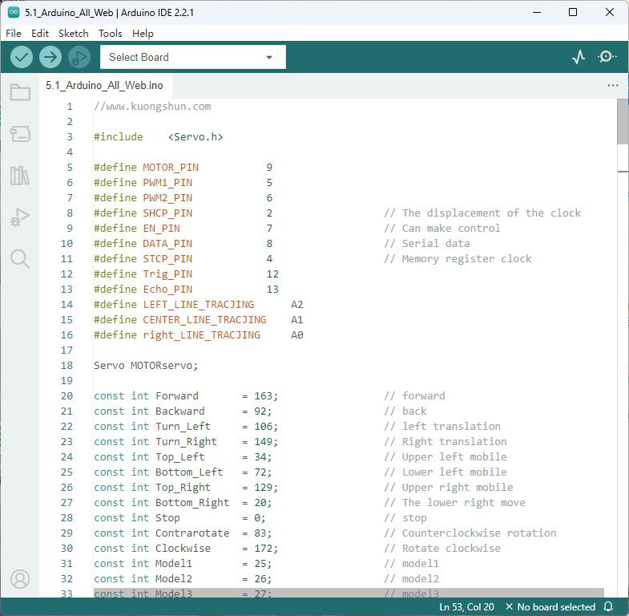The image size is (629, 616).
Task: Open the Sketch menu
Action: [74, 34]
